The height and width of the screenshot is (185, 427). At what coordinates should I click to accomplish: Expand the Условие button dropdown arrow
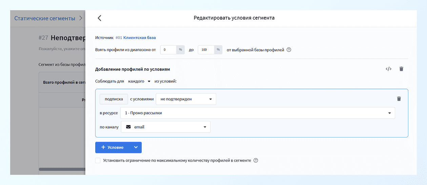pyautogui.click(x=136, y=147)
